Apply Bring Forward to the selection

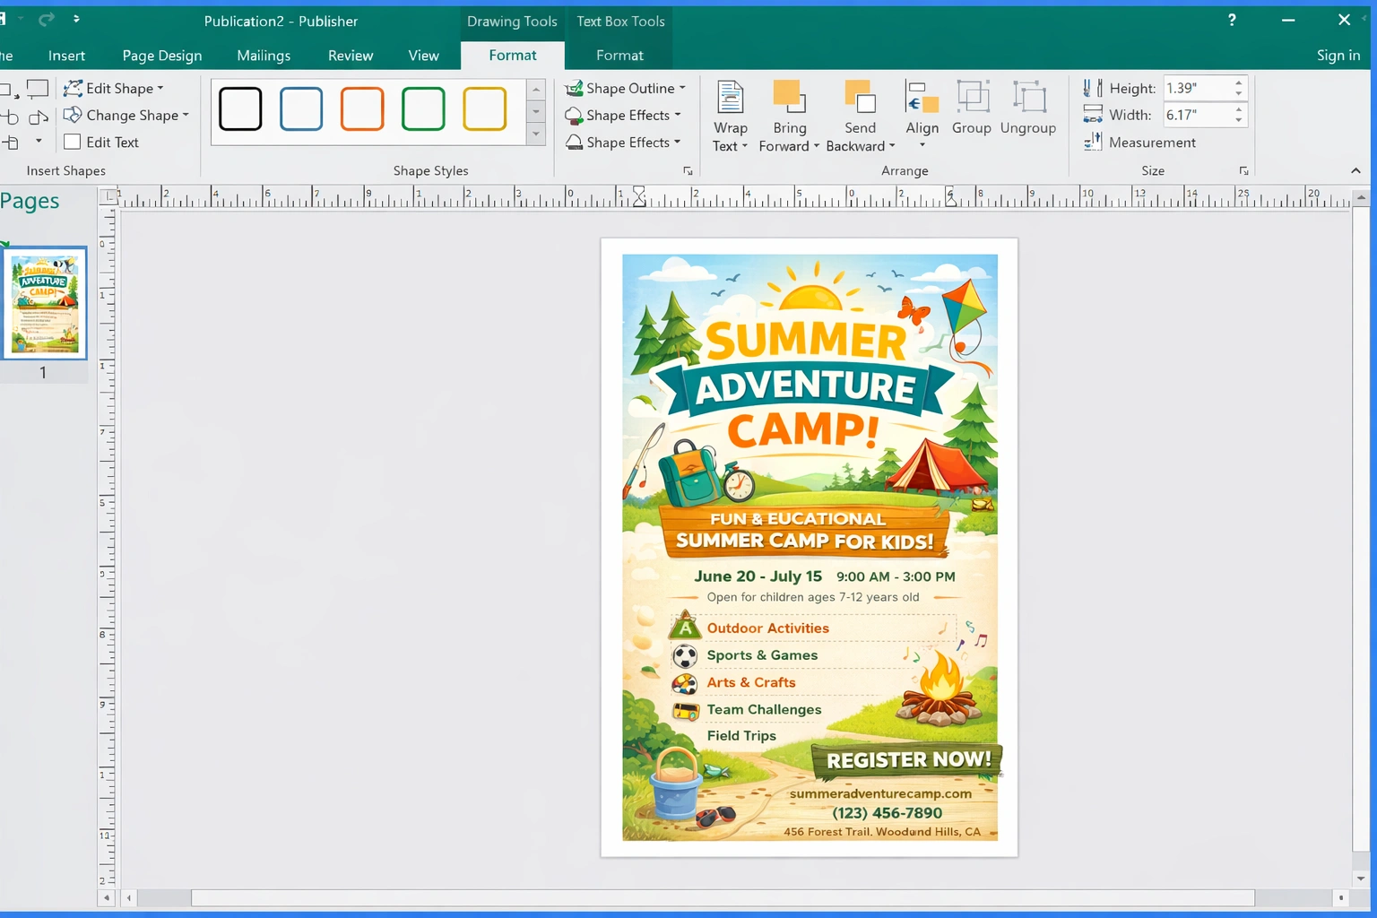coord(788,115)
